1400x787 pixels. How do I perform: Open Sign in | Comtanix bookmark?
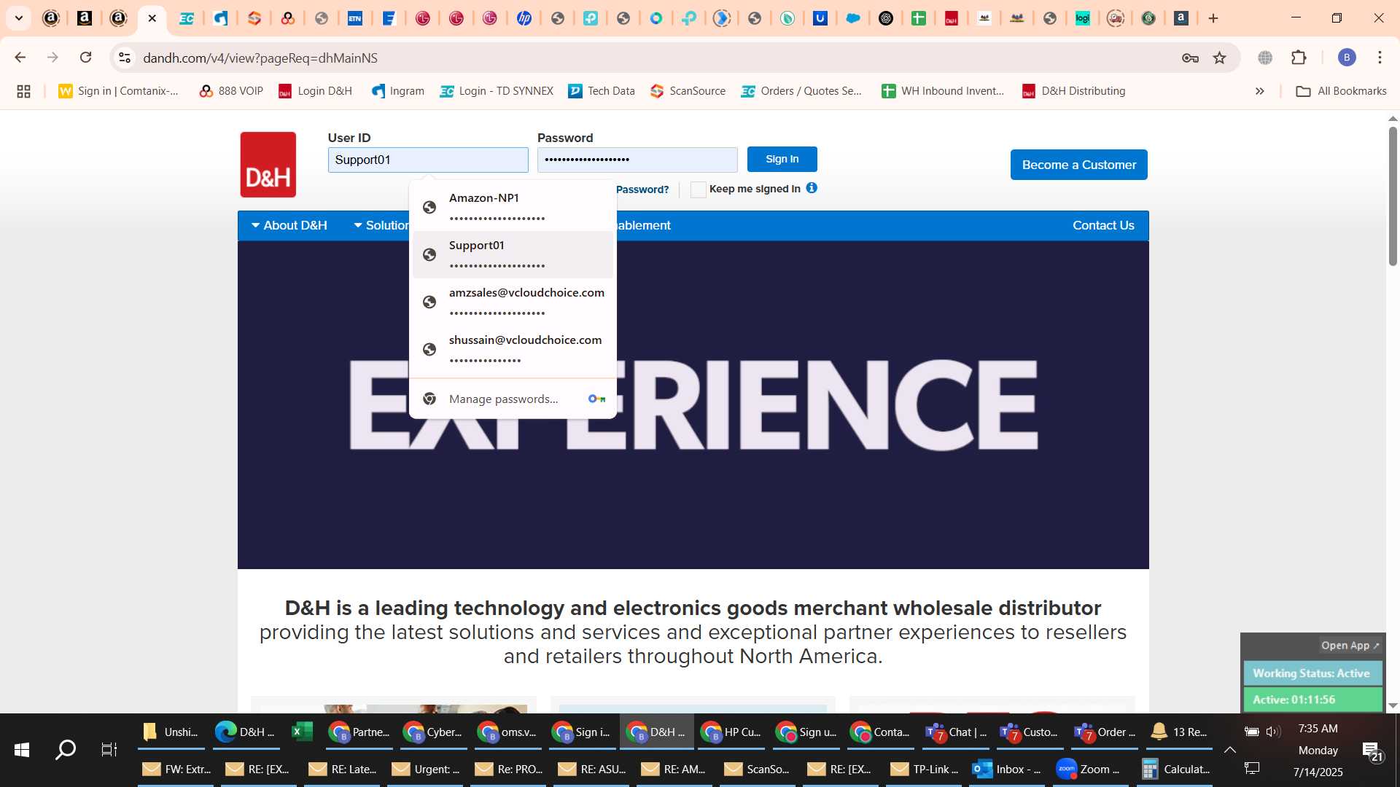[119, 91]
